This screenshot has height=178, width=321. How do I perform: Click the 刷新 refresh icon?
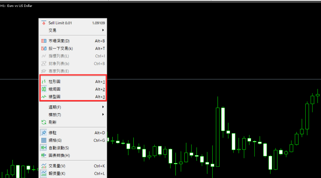pos(44,122)
